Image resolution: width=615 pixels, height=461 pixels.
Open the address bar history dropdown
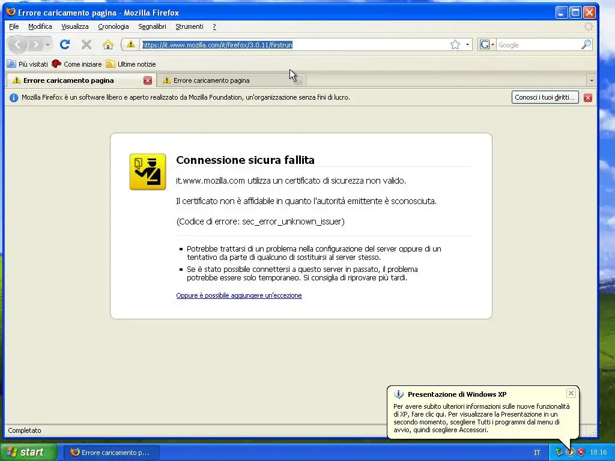coord(467,44)
